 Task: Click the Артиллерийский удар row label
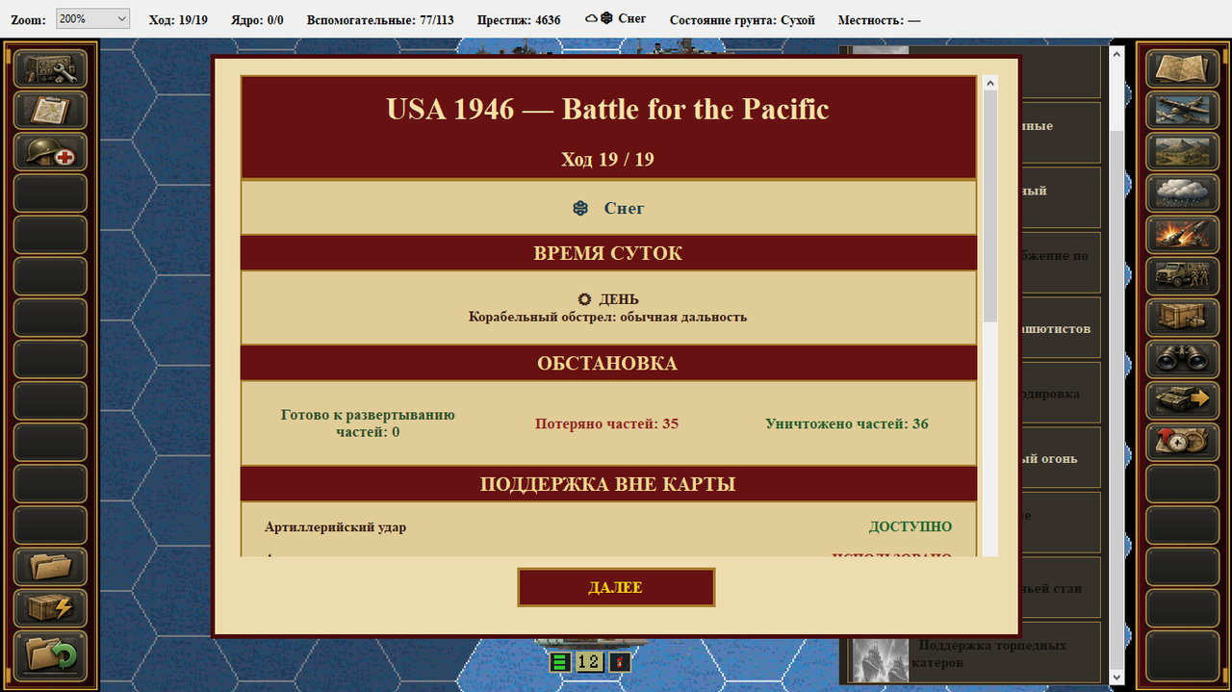(336, 527)
